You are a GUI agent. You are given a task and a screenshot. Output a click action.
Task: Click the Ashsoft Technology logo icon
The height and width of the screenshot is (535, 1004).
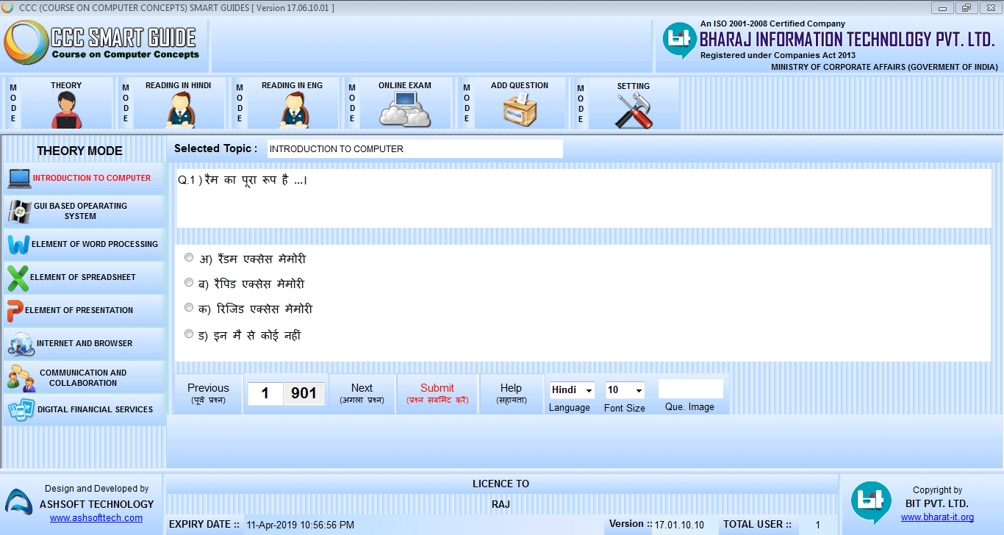click(x=18, y=503)
